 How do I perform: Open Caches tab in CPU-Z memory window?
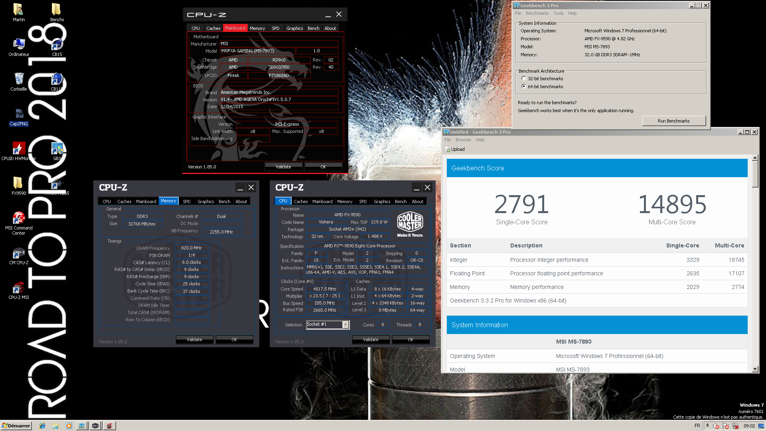124,202
